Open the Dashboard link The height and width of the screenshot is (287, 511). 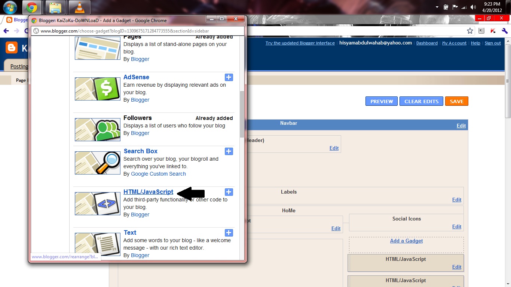click(x=427, y=43)
